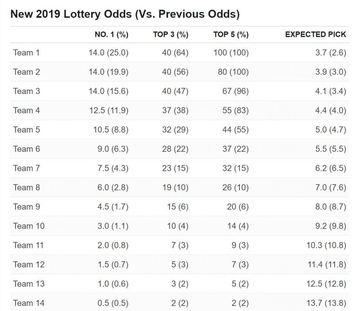Viewport: 355px width, 311px height.
Task: Click Team 1's No. 1 odds 14.0 (25.0)
Action: pos(108,52)
